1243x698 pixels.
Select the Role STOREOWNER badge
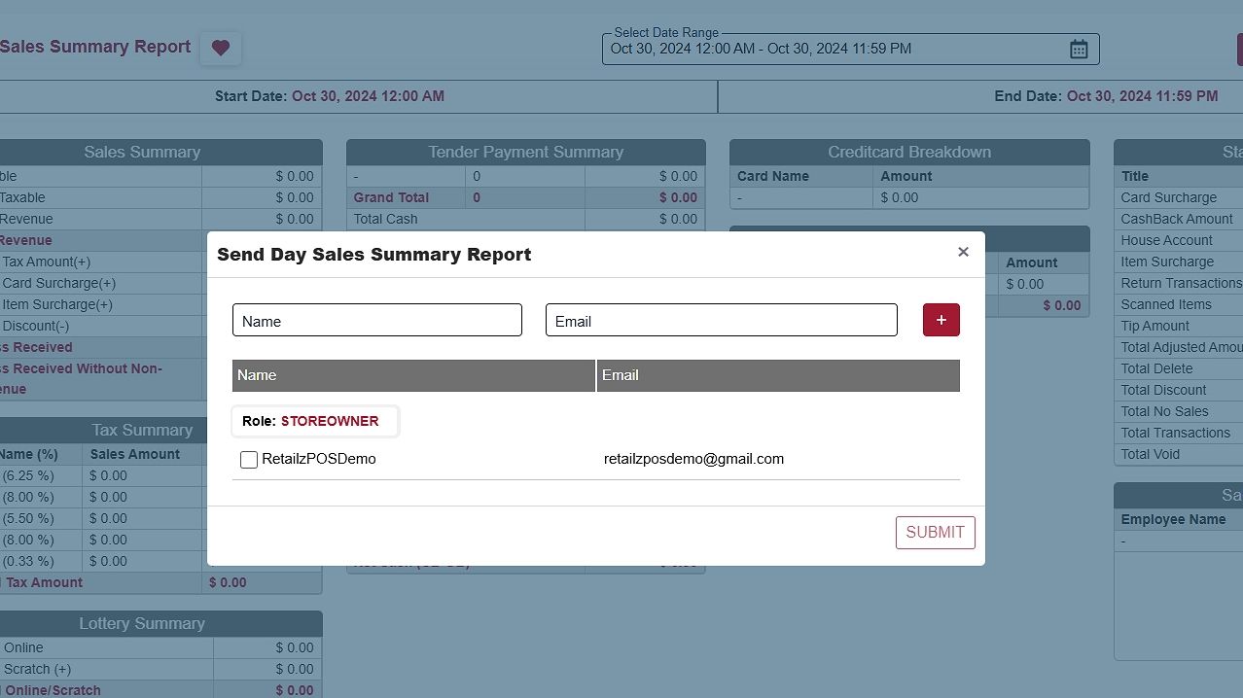click(x=315, y=421)
